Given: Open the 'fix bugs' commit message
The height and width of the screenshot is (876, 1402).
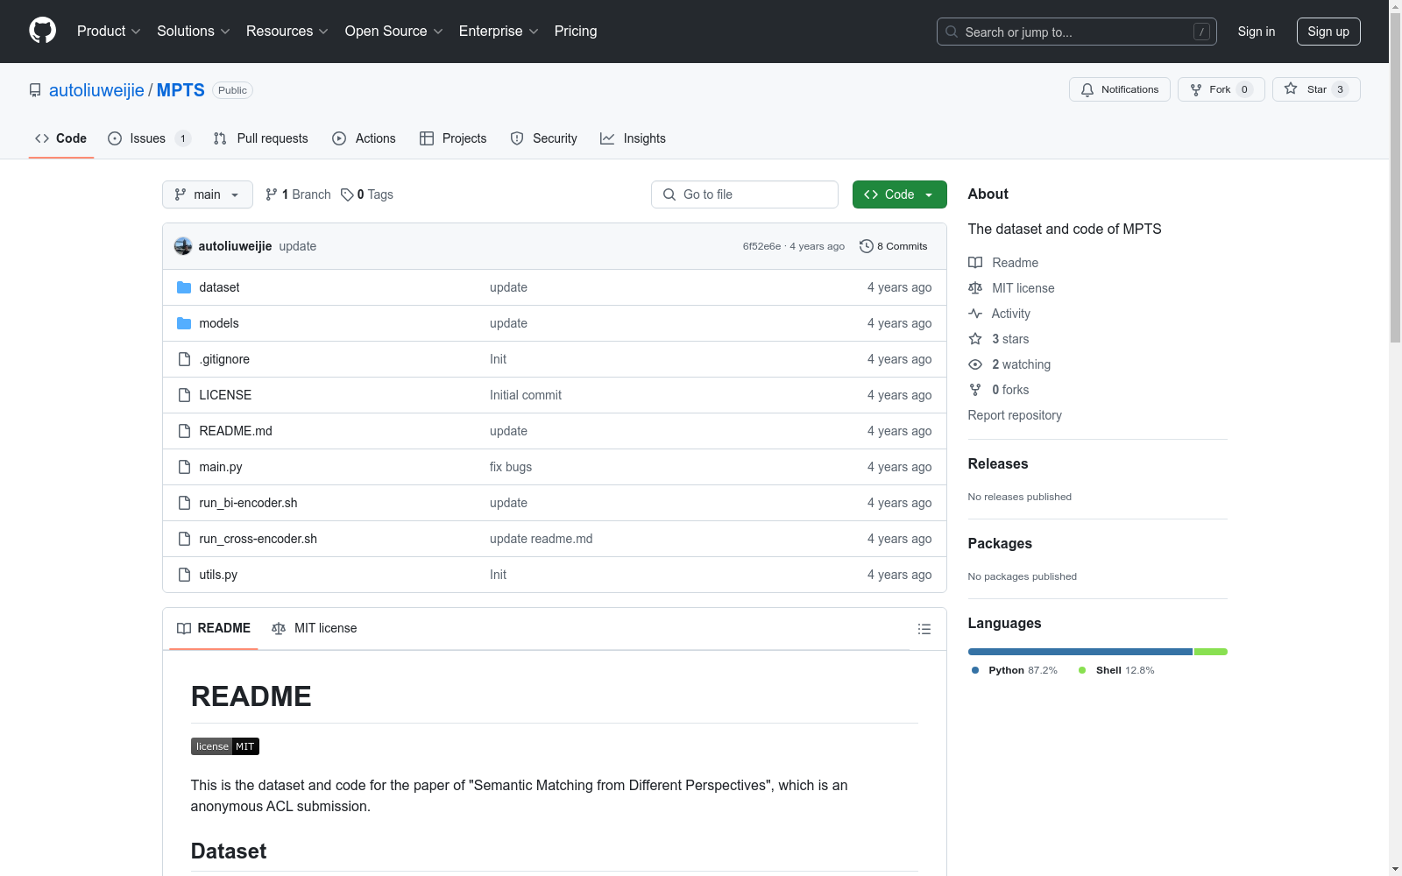Looking at the screenshot, I should pyautogui.click(x=511, y=467).
